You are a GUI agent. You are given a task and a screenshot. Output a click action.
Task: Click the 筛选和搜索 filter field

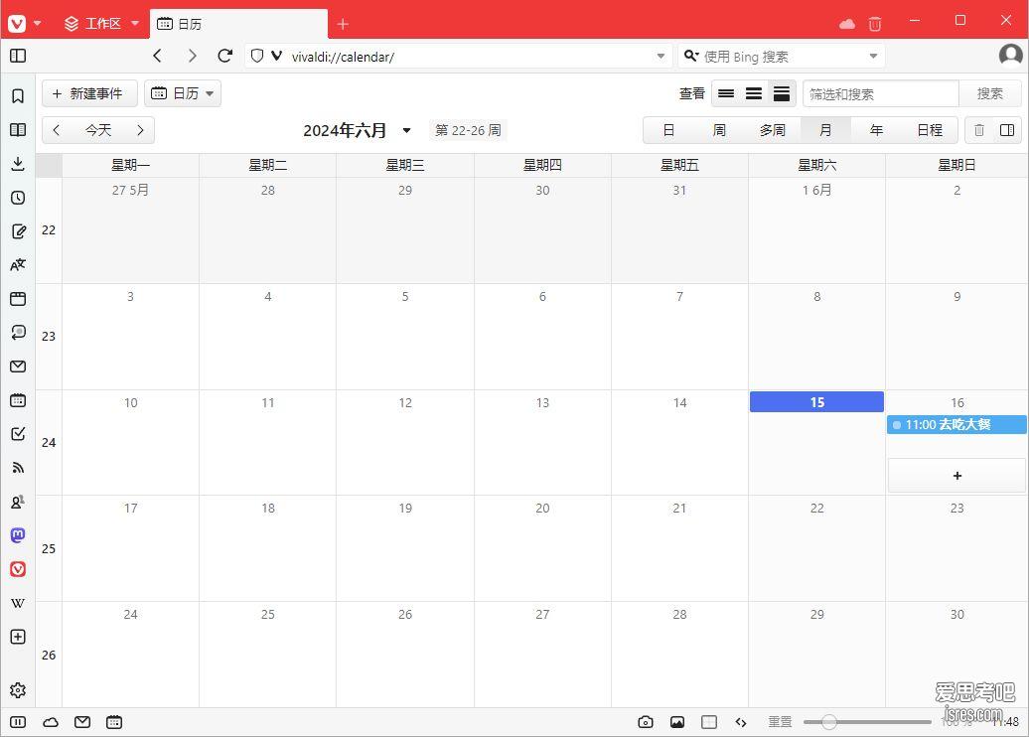pos(880,93)
